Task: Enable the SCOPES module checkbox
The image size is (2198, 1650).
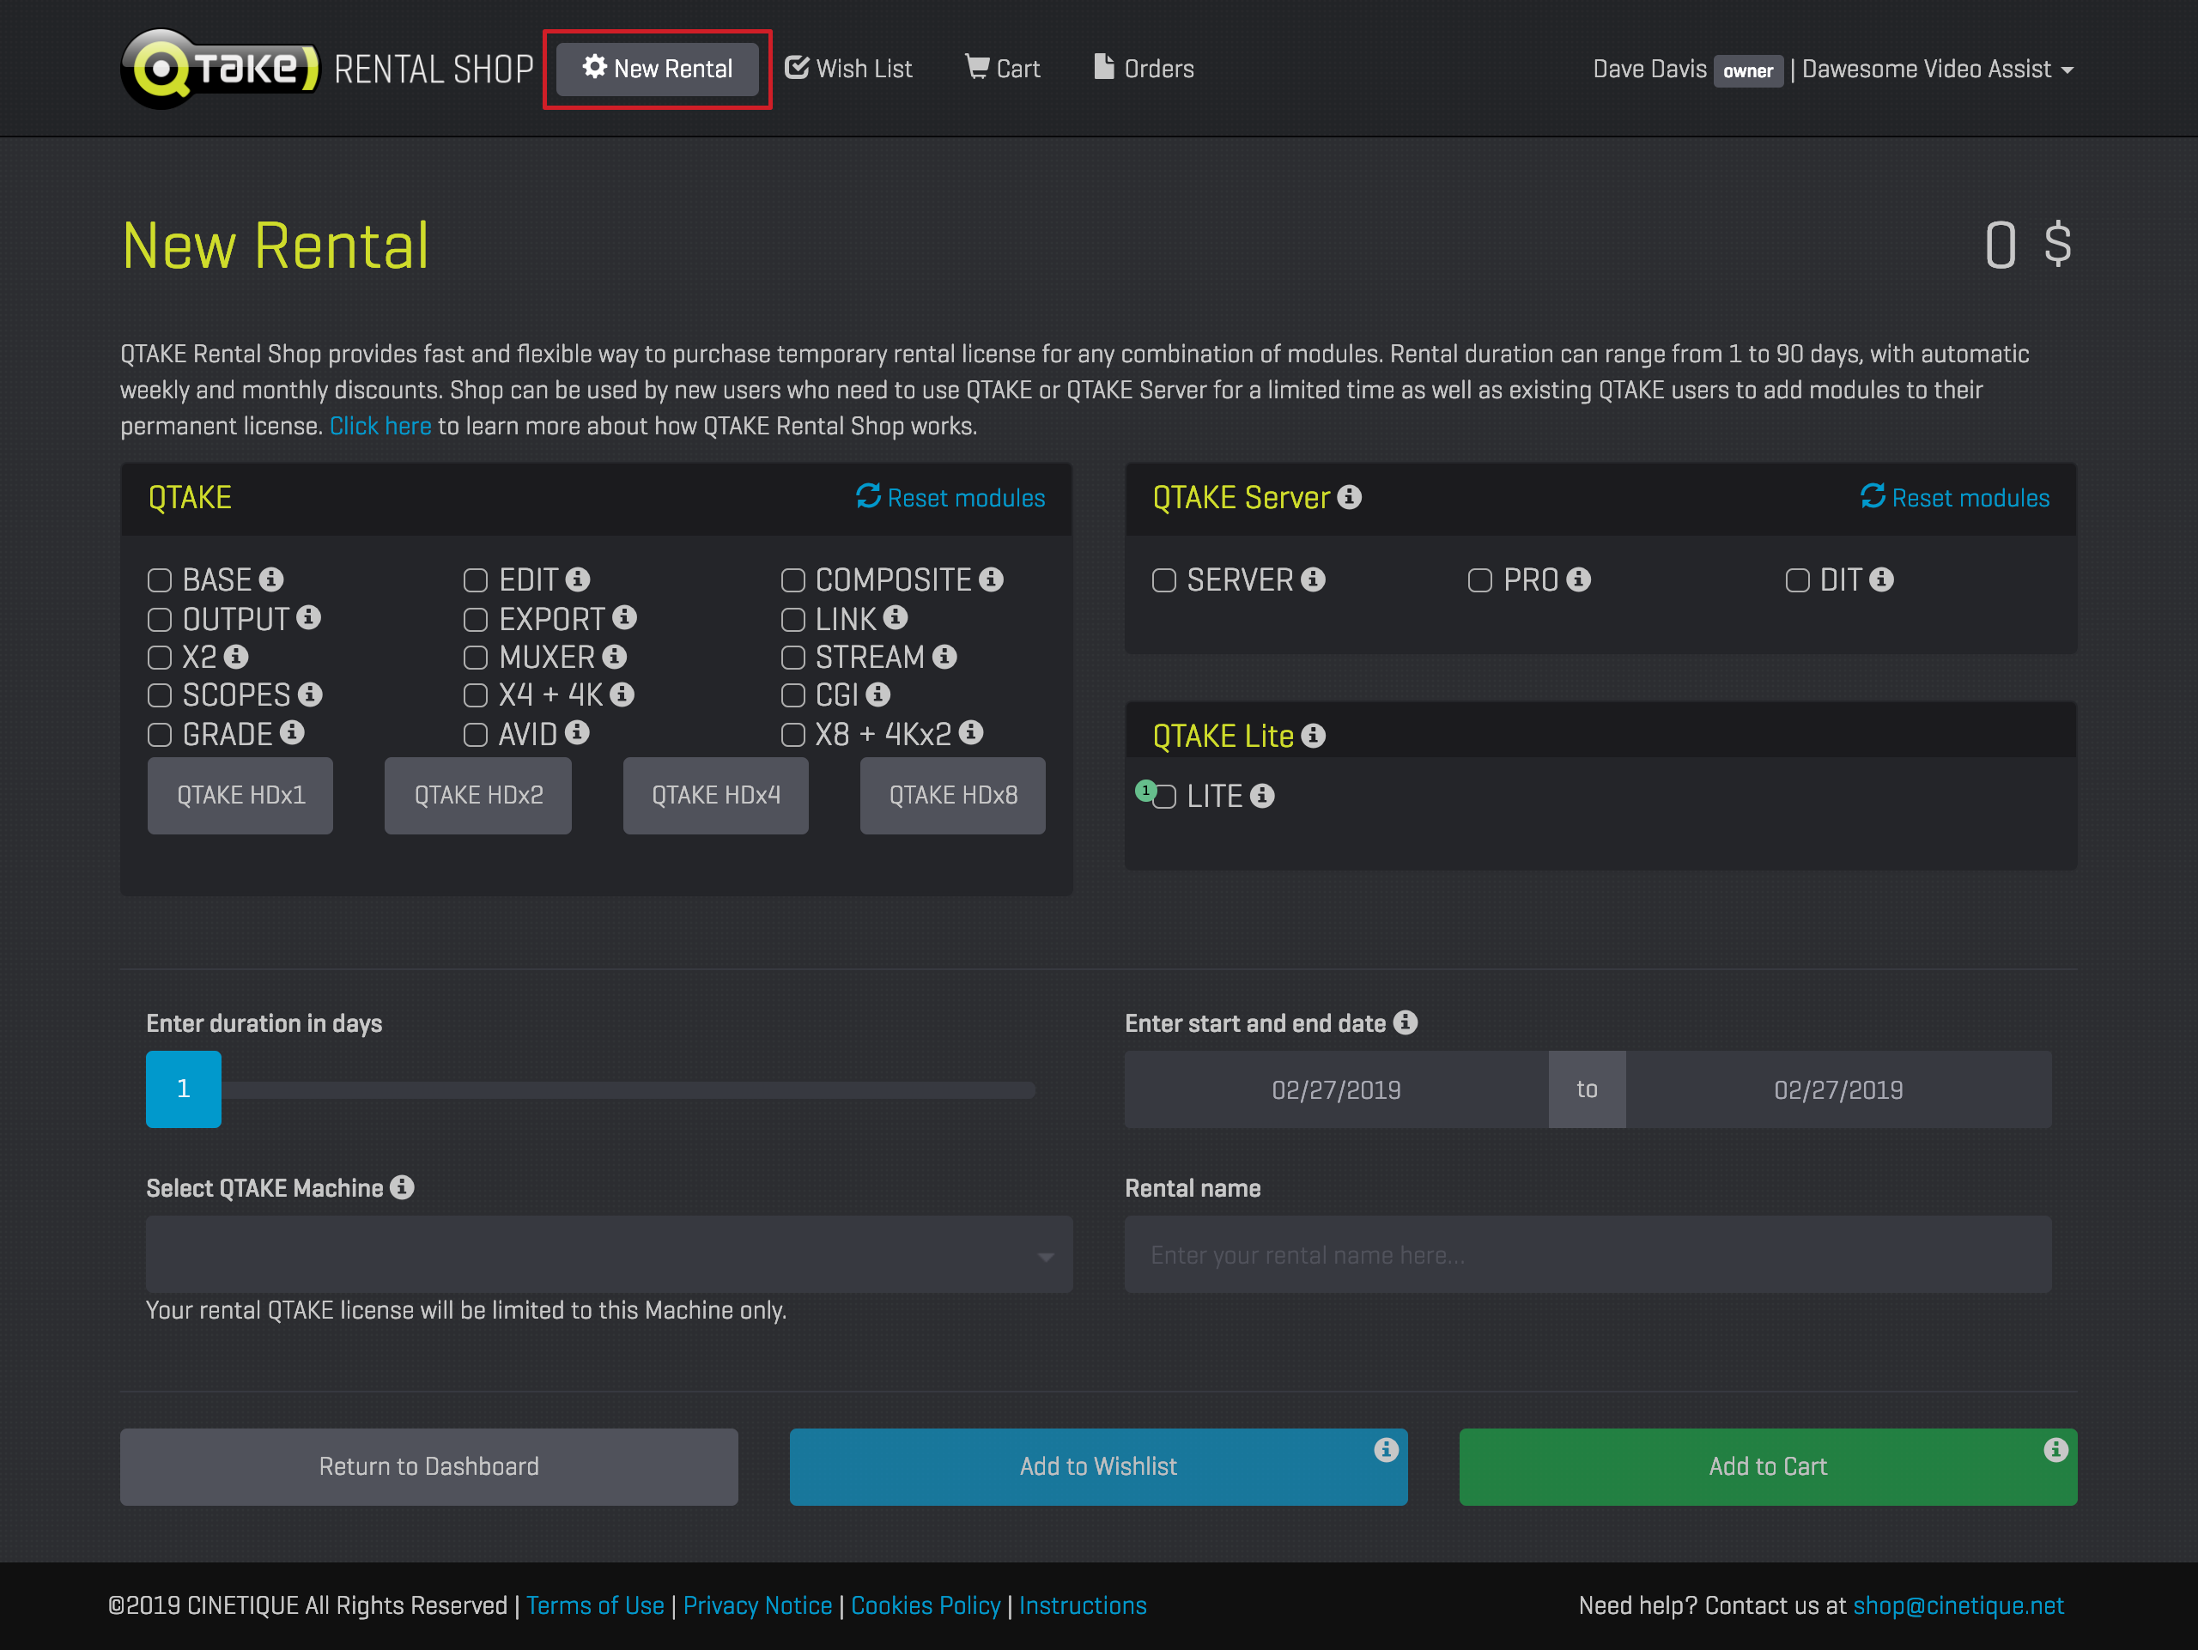Action: [160, 695]
